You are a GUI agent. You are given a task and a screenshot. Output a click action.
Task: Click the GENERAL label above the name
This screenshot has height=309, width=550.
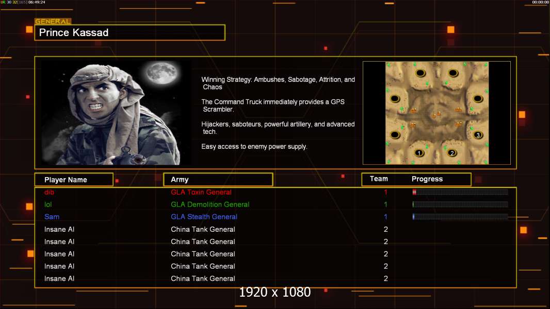[x=53, y=21]
